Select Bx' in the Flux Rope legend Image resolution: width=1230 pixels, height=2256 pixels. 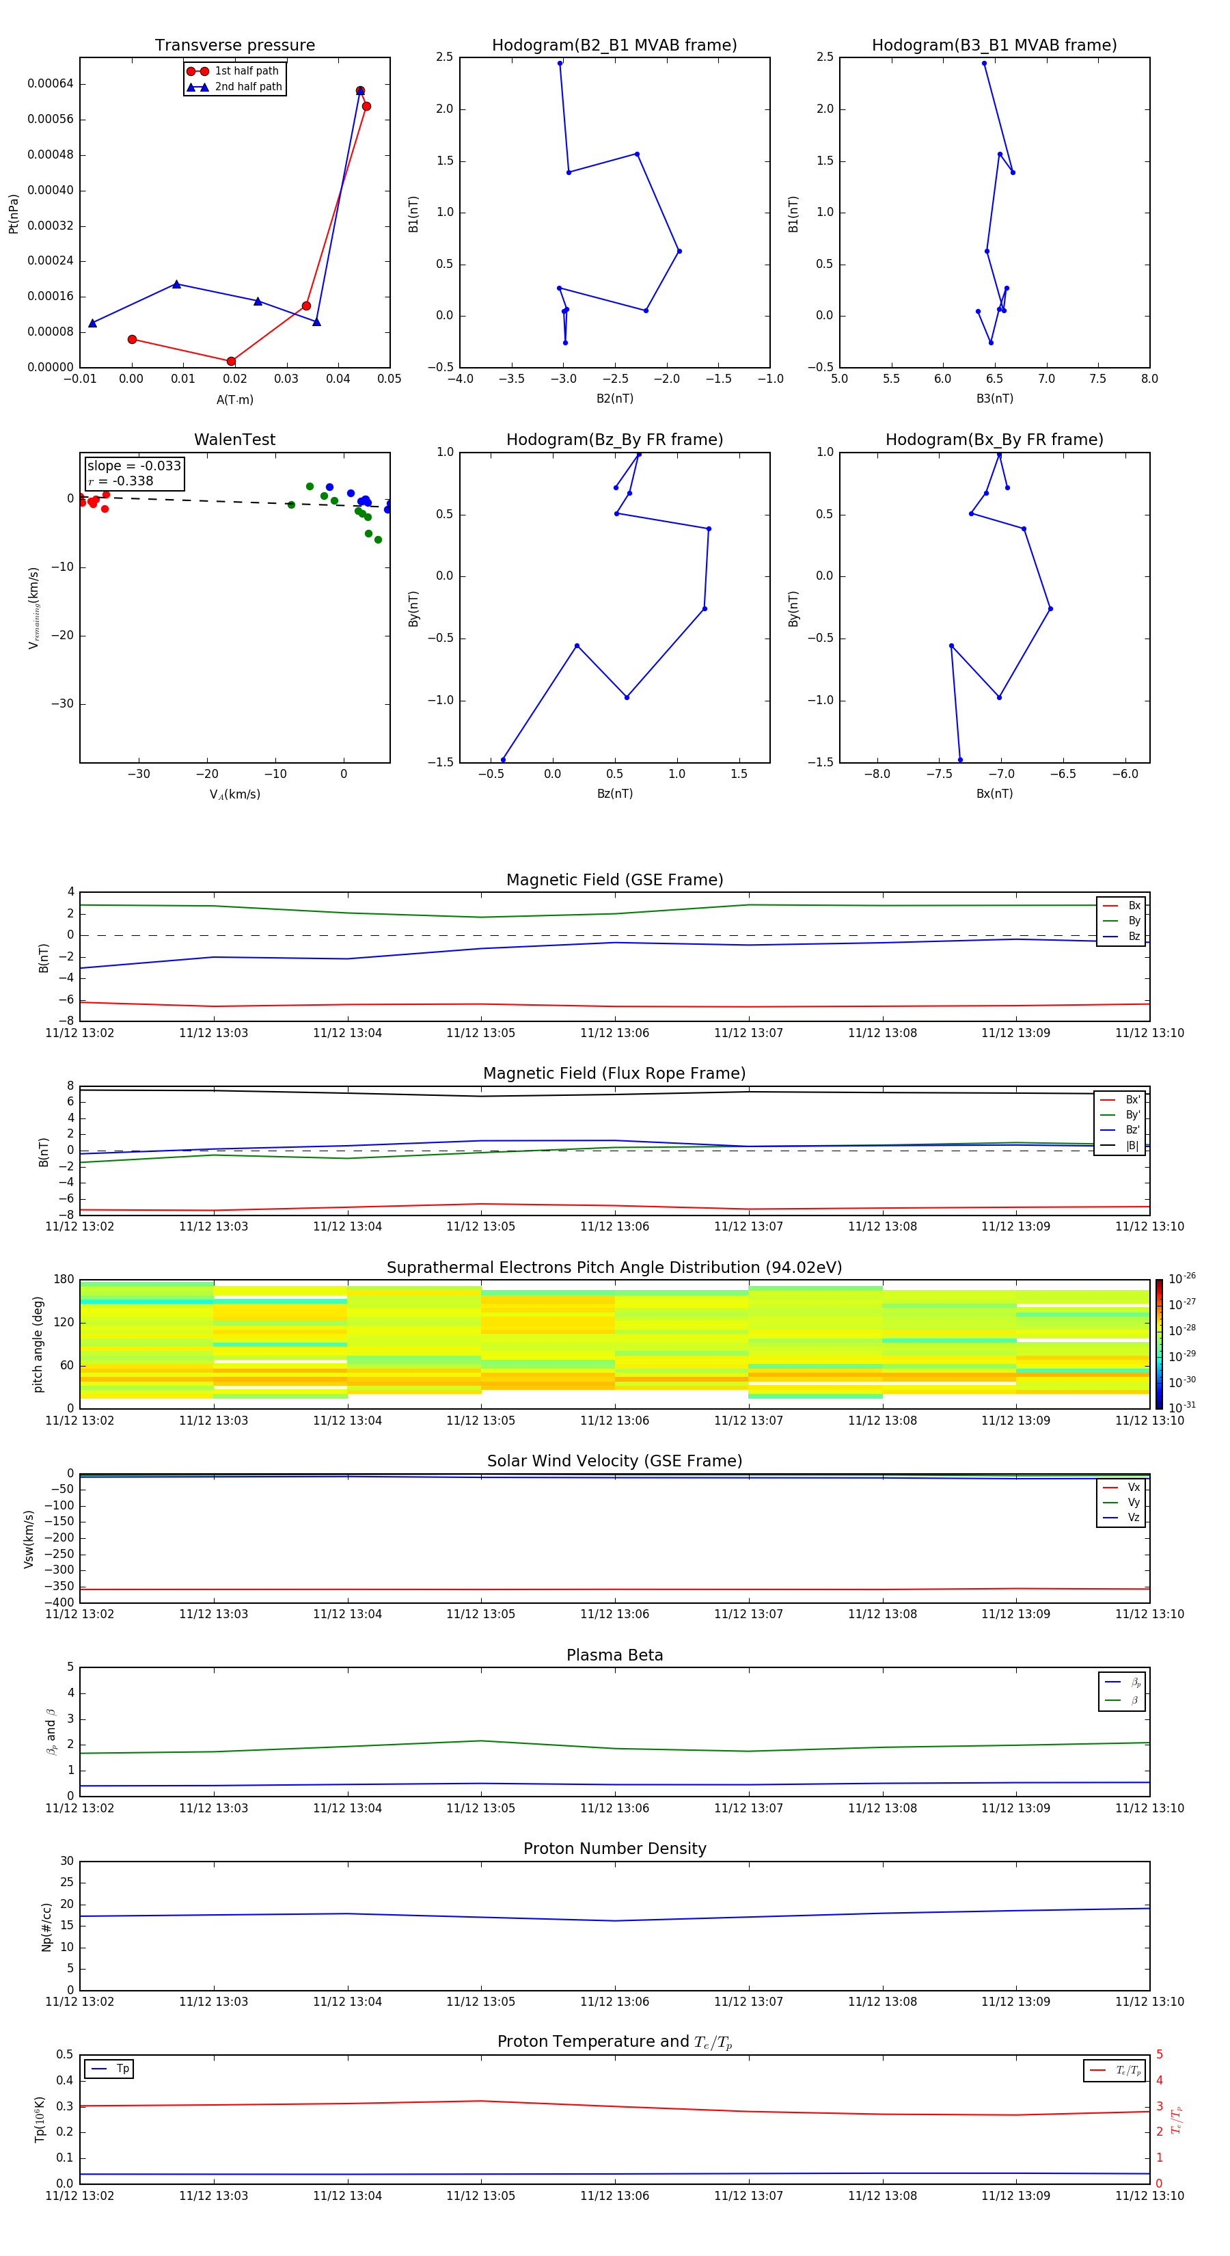(x=1120, y=1100)
